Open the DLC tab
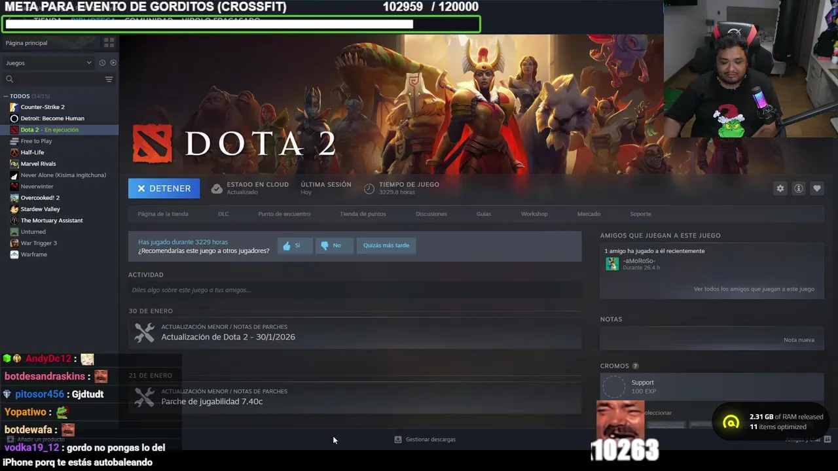This screenshot has width=838, height=471. pos(223,214)
